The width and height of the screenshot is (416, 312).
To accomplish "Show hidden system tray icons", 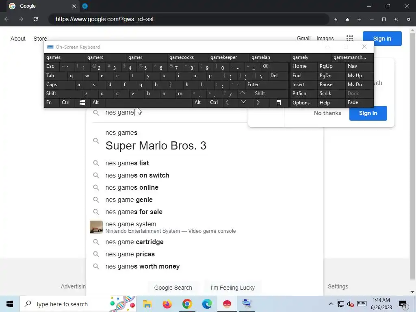I will [x=331, y=304].
